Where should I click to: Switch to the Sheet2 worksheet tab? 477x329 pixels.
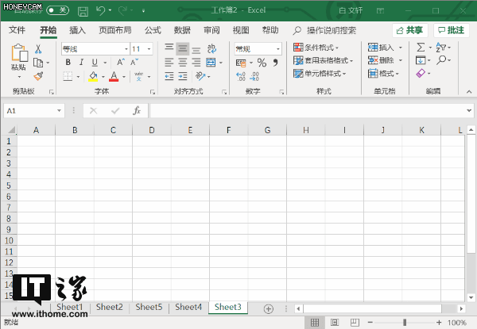110,307
